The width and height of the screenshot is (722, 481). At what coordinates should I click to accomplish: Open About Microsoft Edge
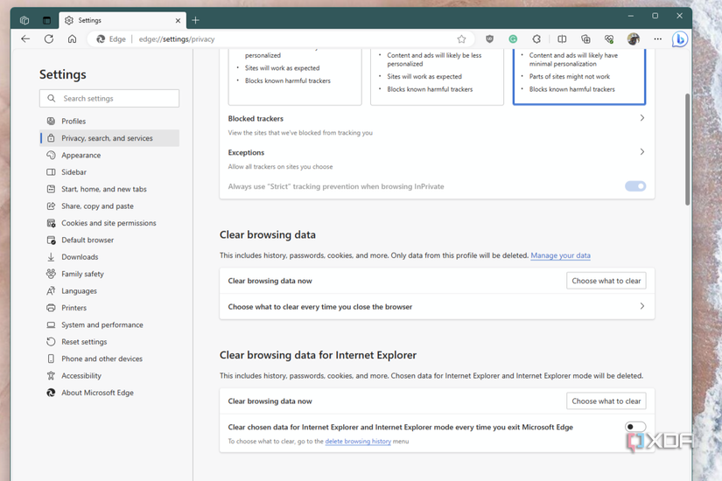coord(109,393)
